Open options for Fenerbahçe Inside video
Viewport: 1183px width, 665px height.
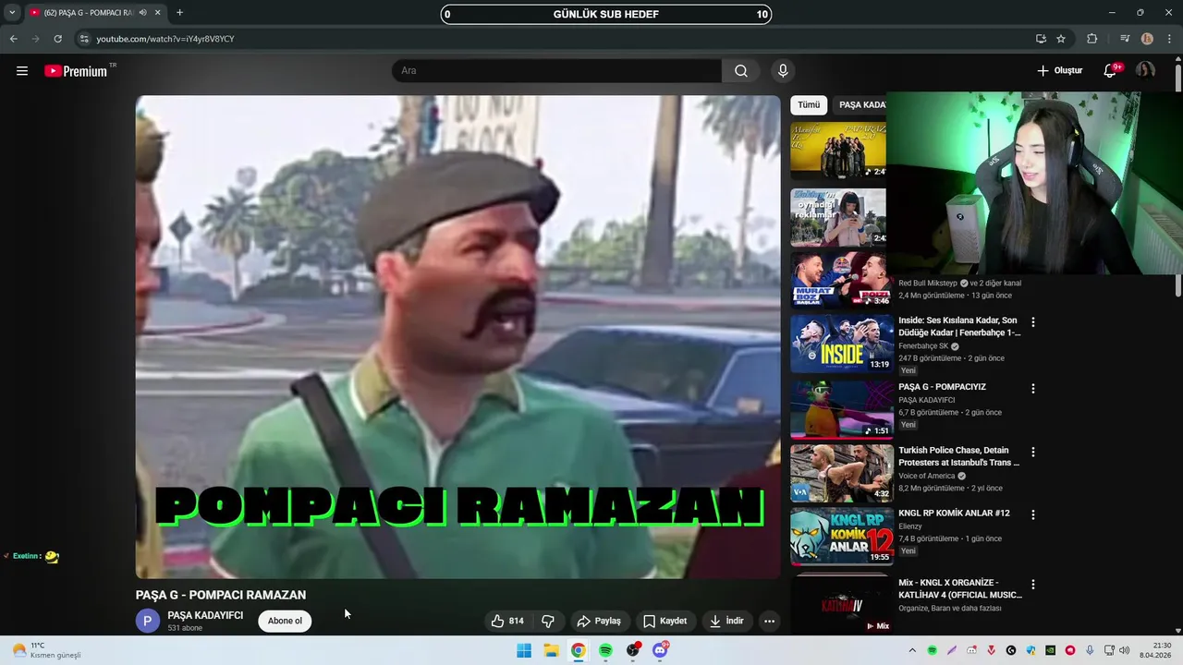1033,322
